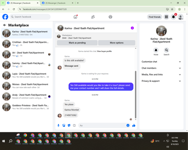This screenshot has height=150, width=188.
Task: Bookmark this page with the star icon
Action: pos(172,9)
